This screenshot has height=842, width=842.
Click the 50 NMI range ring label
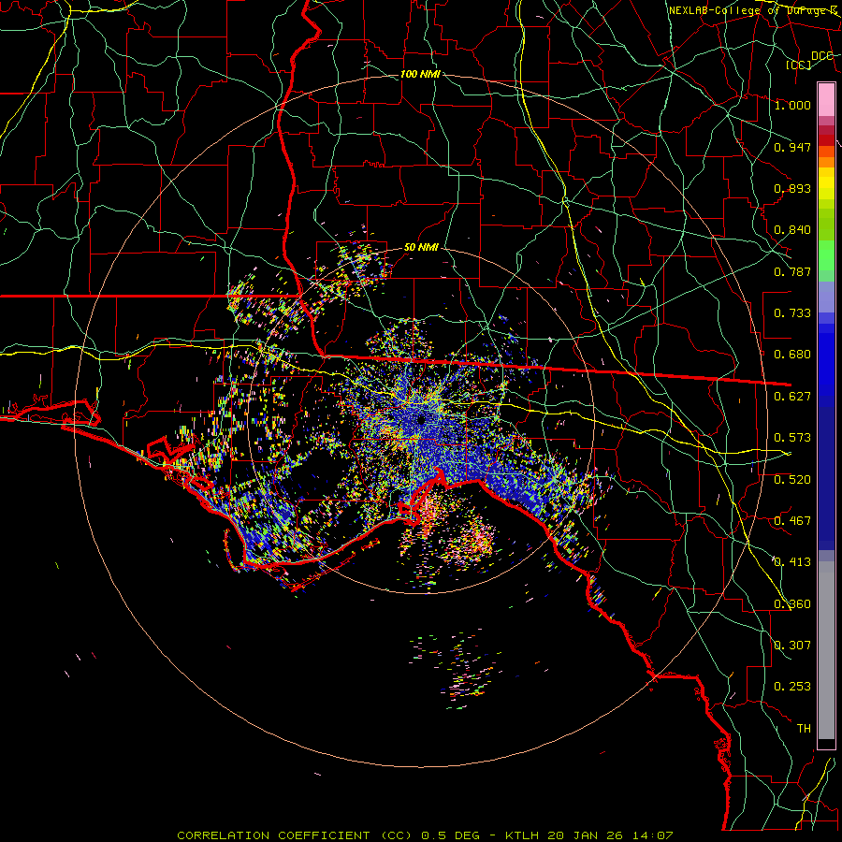coord(421,248)
